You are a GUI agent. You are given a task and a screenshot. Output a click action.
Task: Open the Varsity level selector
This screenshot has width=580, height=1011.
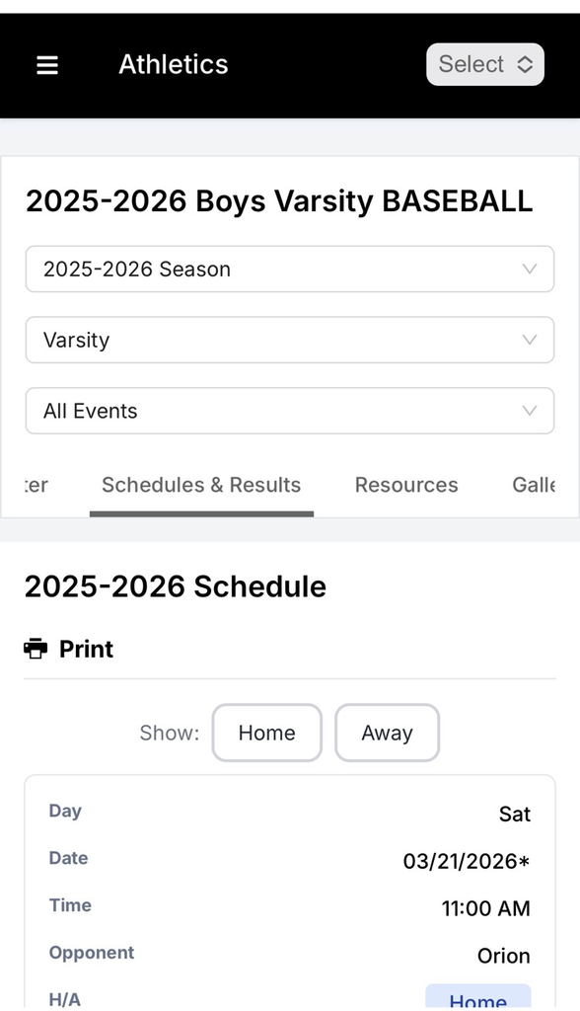pyautogui.click(x=290, y=340)
